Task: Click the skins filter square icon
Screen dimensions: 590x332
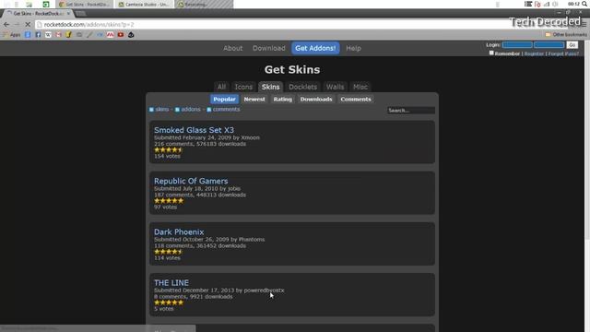Action: coord(151,110)
